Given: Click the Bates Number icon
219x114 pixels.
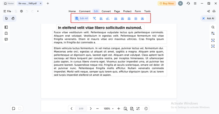Looking at the screenshot, I should 142,19.
